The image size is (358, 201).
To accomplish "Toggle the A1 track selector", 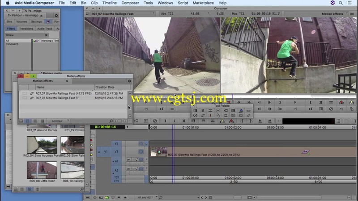I will (116, 161).
